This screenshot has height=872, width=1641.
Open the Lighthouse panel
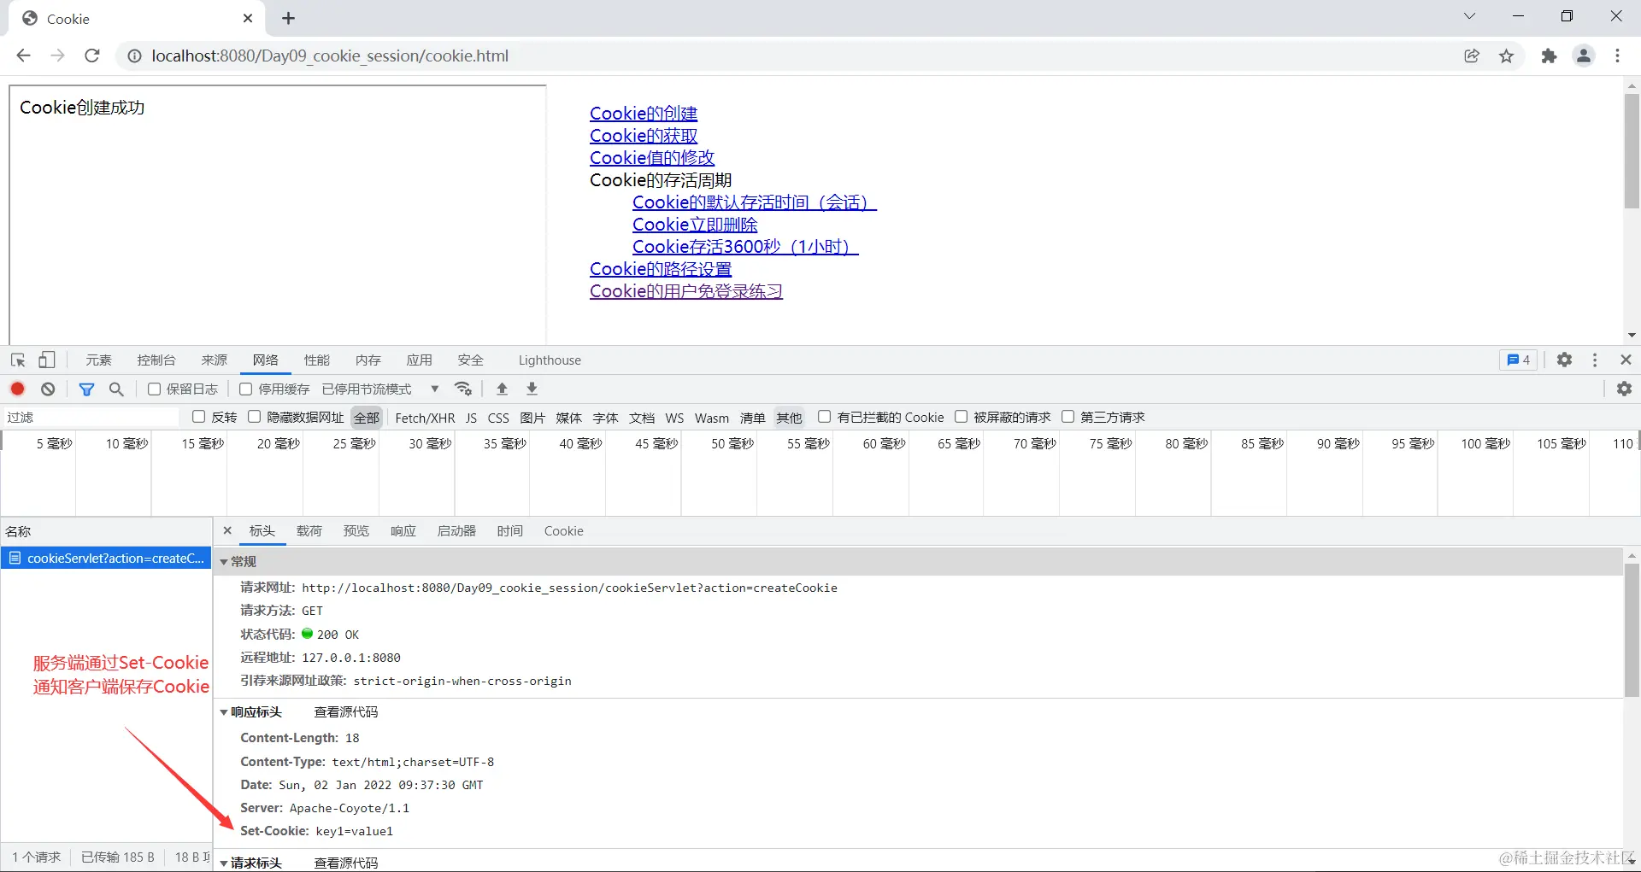point(550,360)
